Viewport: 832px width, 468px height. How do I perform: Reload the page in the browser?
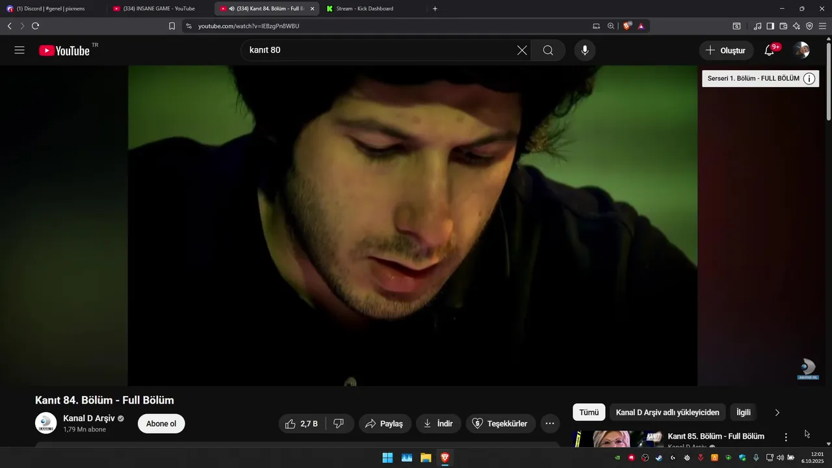pyautogui.click(x=35, y=26)
